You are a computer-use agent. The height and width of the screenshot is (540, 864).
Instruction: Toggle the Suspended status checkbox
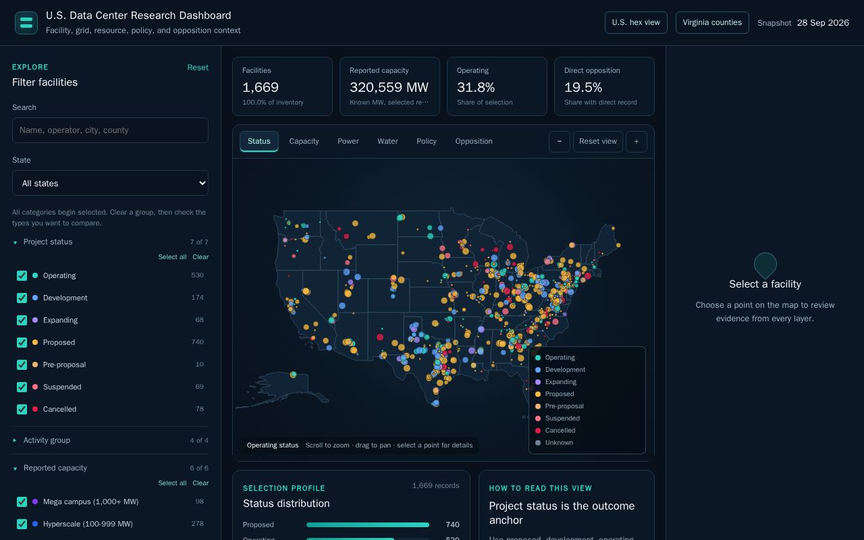(x=22, y=387)
